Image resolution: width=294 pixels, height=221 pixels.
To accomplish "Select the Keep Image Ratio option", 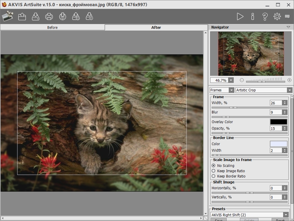I will coord(213,171).
